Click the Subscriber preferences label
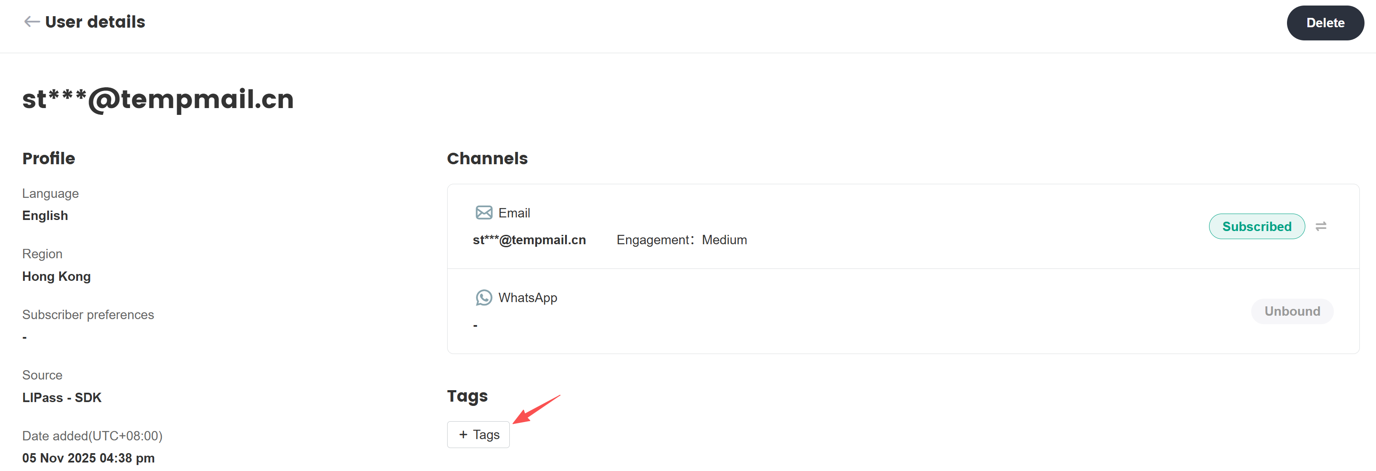This screenshot has width=1376, height=471. (x=88, y=315)
